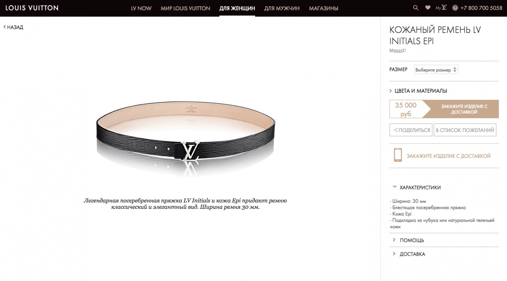The height and width of the screenshot is (281, 507).
Task: Open the Магазины menu item
Action: coord(324,8)
